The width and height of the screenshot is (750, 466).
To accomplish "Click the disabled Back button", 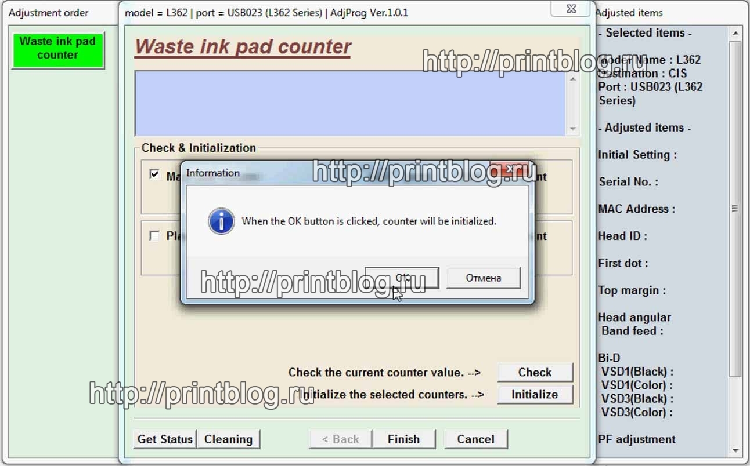I will click(x=341, y=439).
